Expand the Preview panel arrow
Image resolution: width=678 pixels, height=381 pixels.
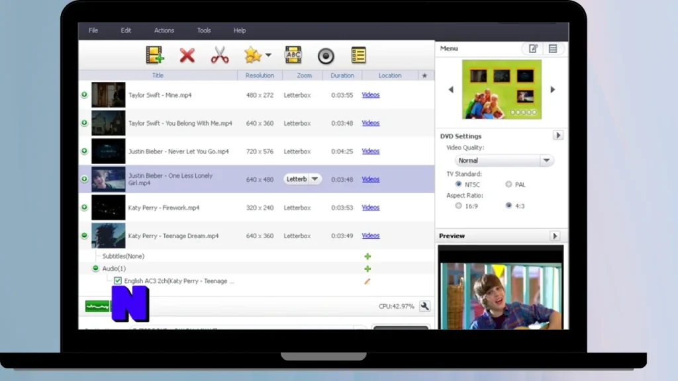click(555, 236)
